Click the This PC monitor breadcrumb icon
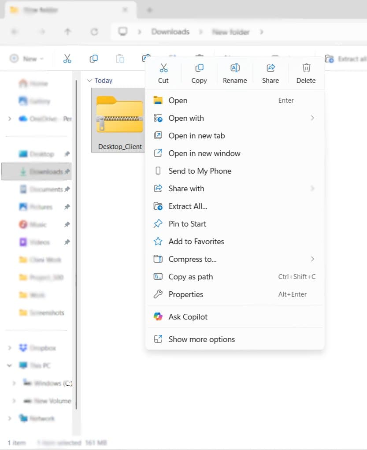Screen dimensions: 367x450 tap(123, 32)
